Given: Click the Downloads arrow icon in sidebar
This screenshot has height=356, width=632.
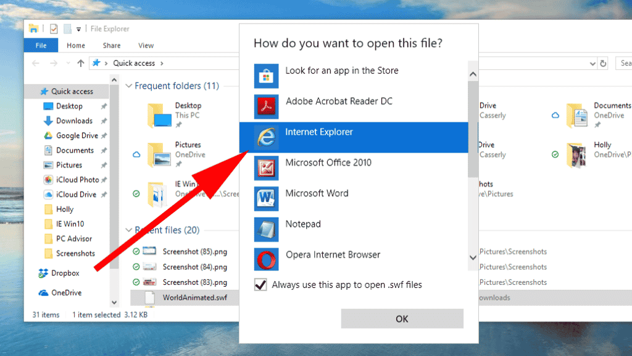Looking at the screenshot, I should (x=48, y=121).
